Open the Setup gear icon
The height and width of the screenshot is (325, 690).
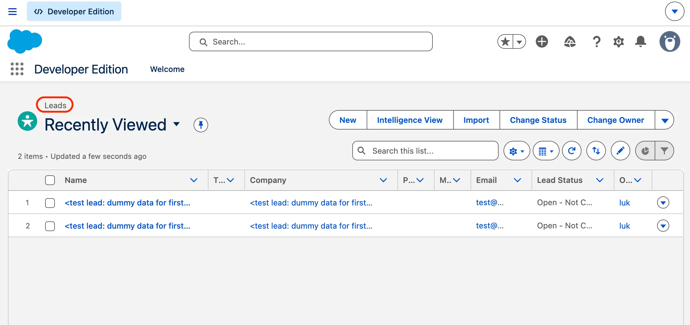pyautogui.click(x=619, y=41)
